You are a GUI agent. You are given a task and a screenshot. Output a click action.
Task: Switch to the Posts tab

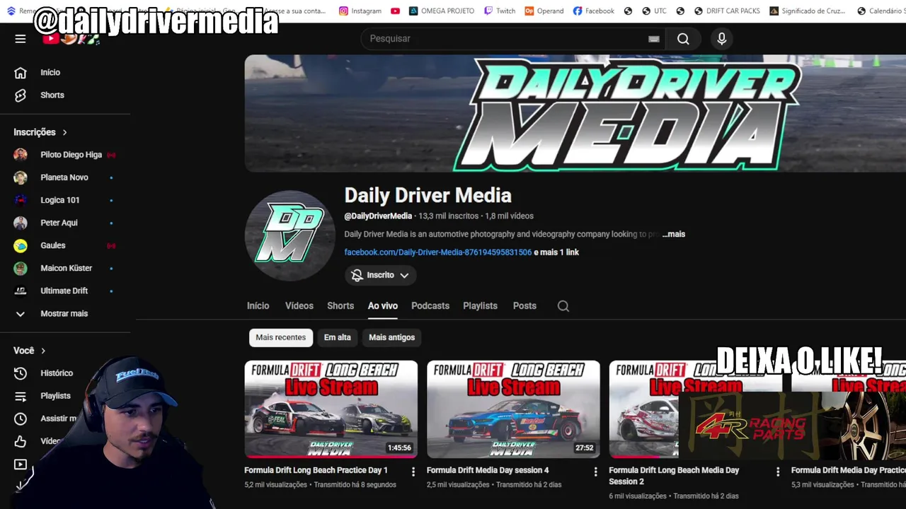pos(524,306)
